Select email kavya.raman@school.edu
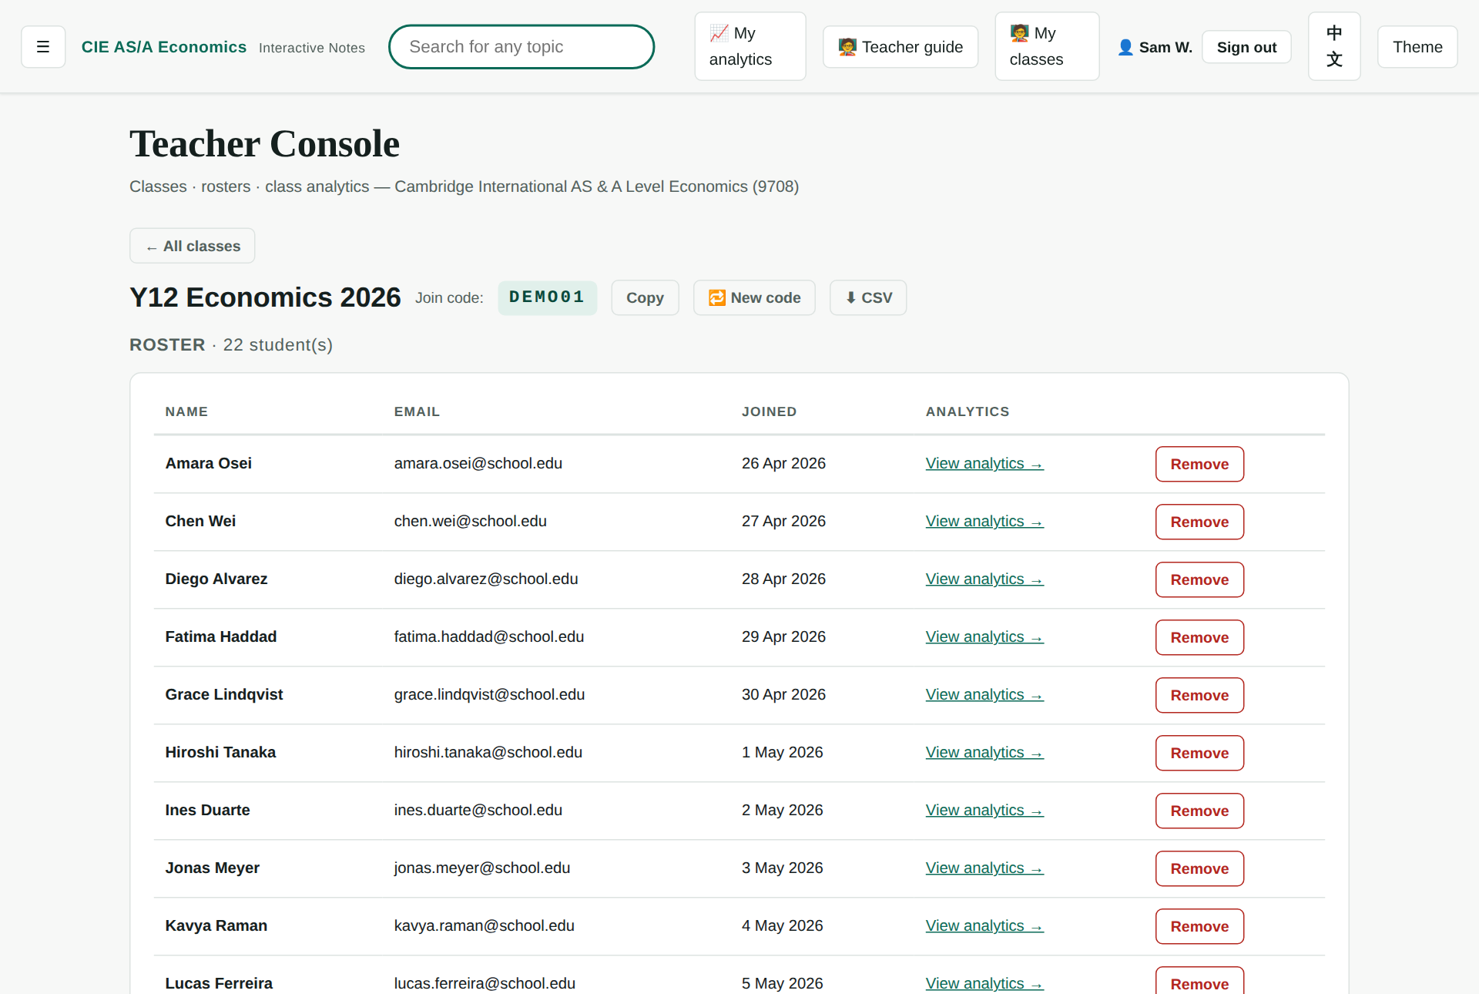 point(484,925)
